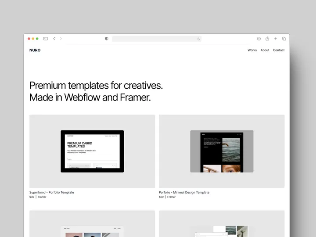The width and height of the screenshot is (316, 237).
Task: Open the privacy shield icon
Action: pyautogui.click(x=107, y=39)
